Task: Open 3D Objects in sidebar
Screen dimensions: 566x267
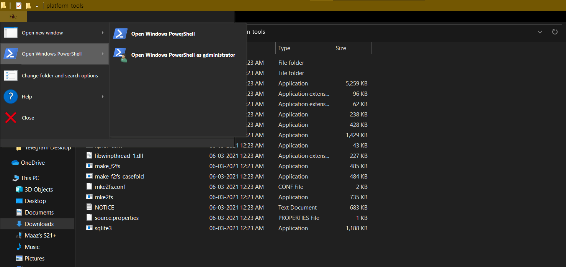Action: tap(39, 190)
